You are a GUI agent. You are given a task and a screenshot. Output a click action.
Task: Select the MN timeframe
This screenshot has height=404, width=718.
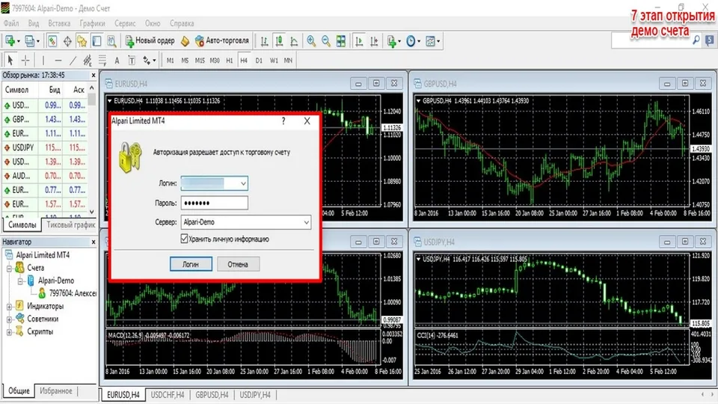coord(288,61)
